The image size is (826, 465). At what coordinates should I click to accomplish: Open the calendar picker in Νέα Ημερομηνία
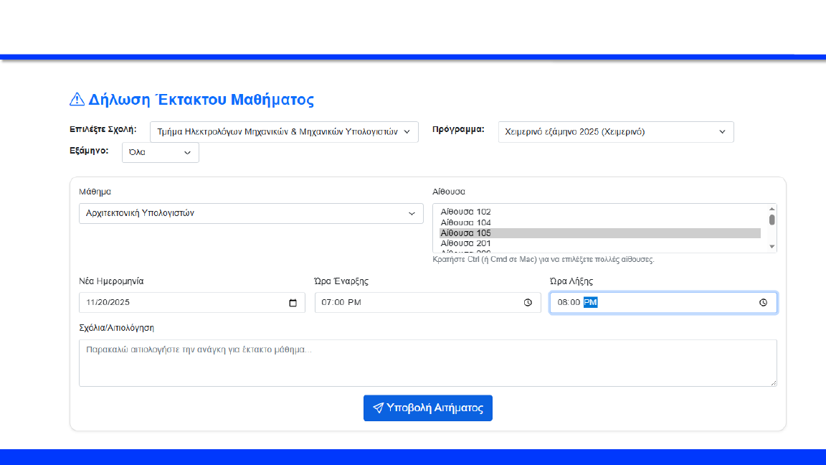tap(293, 303)
